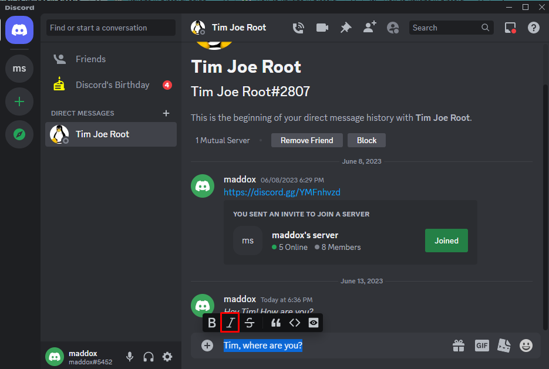
Task: Maximize the Discord window
Action: [526, 7]
